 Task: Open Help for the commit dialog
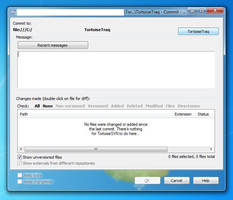(x=206, y=181)
